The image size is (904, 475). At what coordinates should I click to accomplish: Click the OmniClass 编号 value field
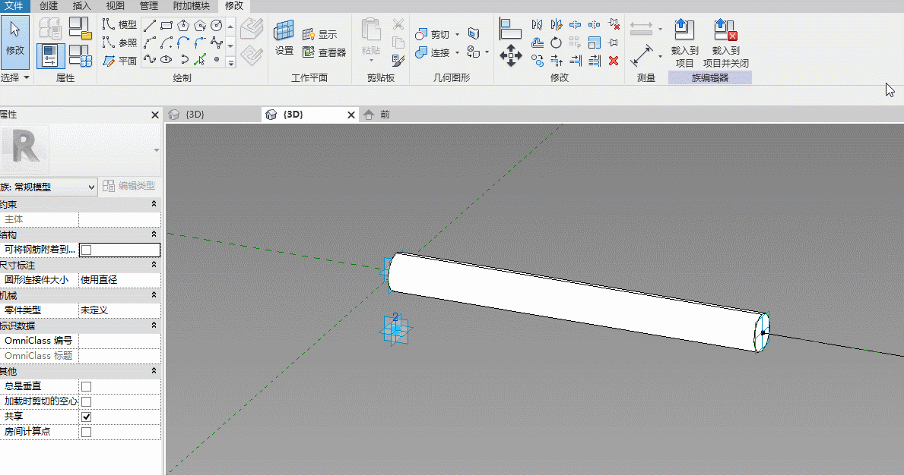coord(119,341)
